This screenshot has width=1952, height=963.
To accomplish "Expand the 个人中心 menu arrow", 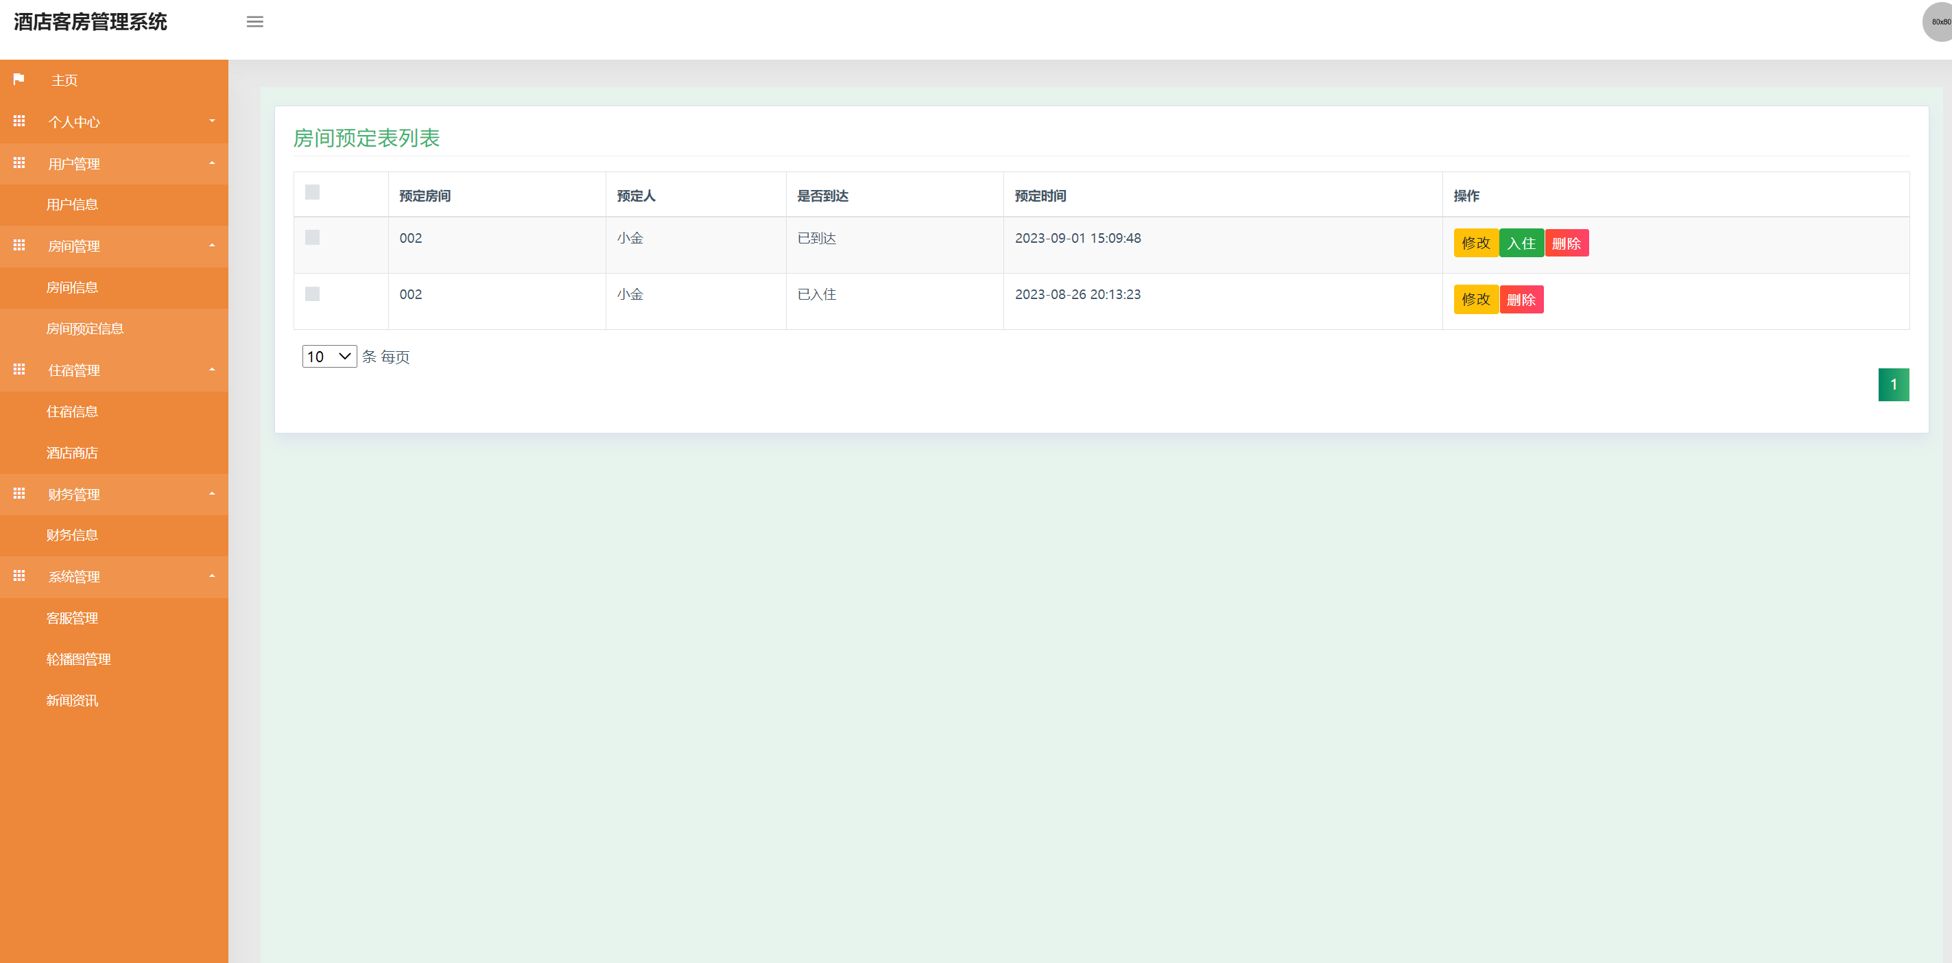I will (x=212, y=121).
